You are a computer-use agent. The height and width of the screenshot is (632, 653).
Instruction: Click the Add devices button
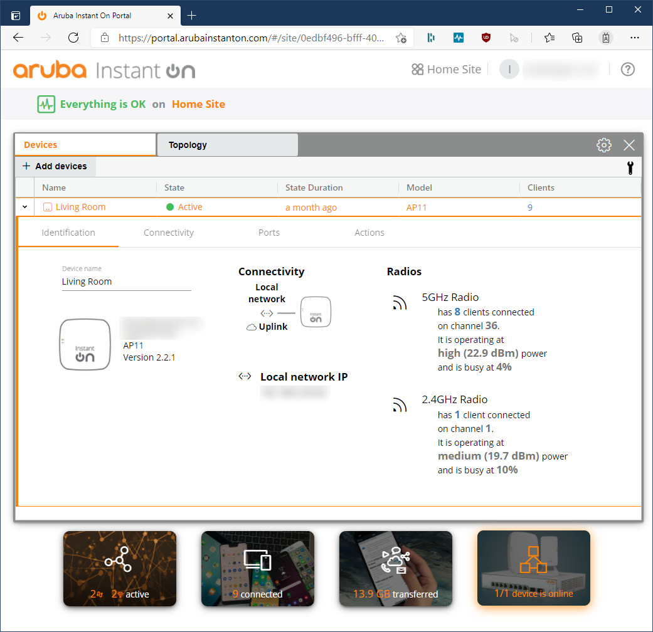tap(55, 166)
